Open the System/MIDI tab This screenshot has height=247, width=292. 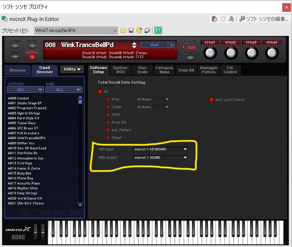tap(120, 70)
